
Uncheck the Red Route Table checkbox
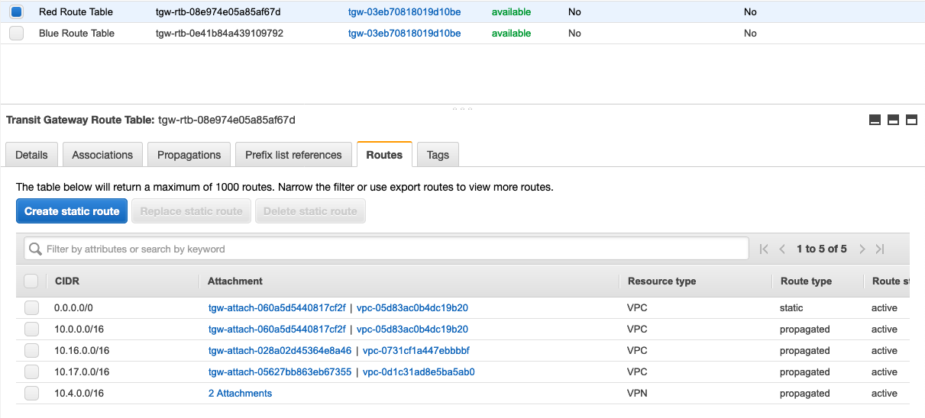(x=16, y=12)
